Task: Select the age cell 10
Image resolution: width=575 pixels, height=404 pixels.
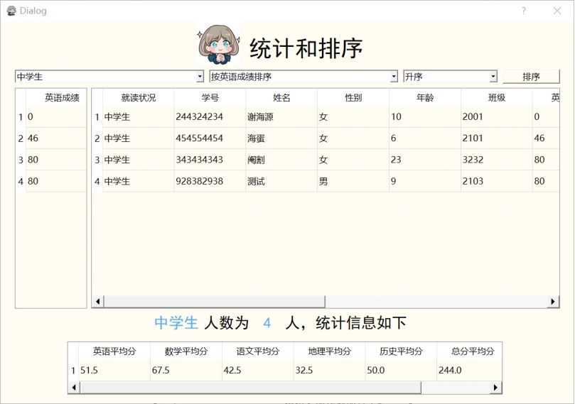Action: tap(424, 117)
